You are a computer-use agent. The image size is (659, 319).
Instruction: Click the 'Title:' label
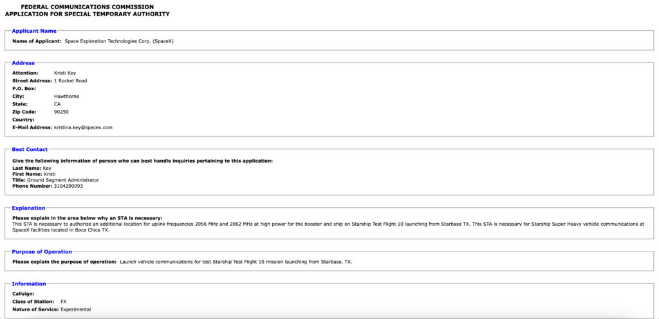[19, 180]
